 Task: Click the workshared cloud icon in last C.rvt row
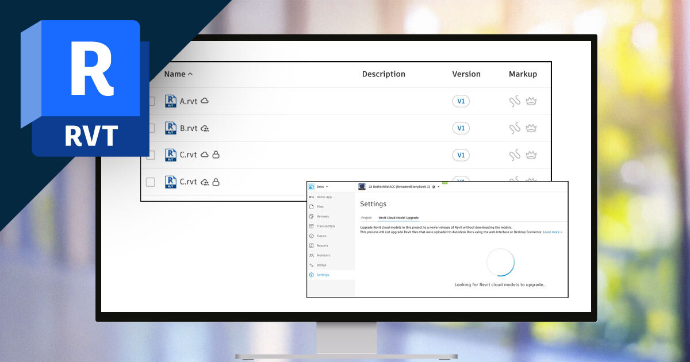pyautogui.click(x=205, y=182)
